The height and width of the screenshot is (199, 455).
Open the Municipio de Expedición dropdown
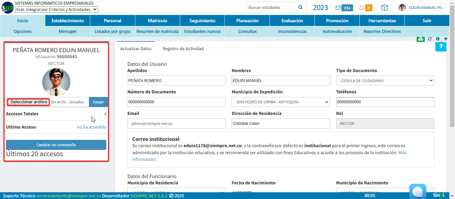[281, 102]
